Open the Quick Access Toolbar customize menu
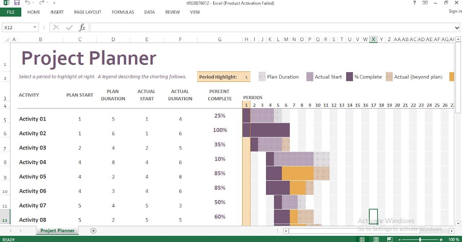 tap(54, 3)
